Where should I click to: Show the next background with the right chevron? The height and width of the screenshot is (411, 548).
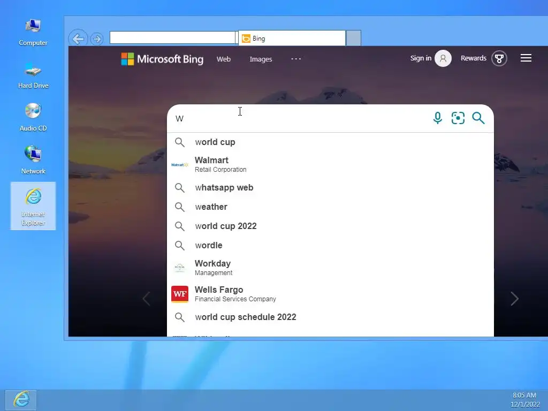pos(514,299)
